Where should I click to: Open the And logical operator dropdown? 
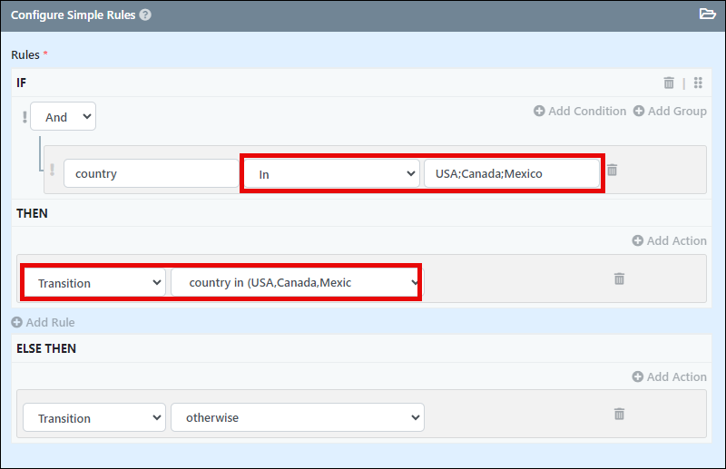[63, 116]
